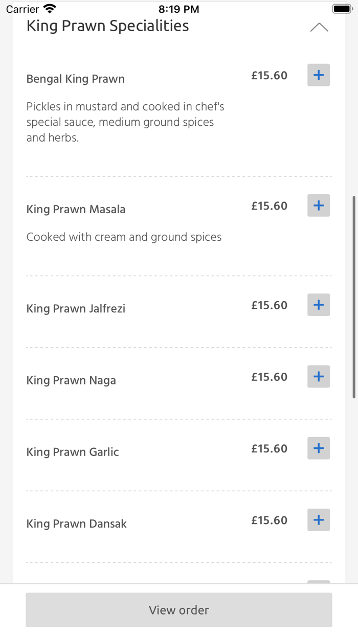358x636 pixels.
Task: Select the Bengal King Prawn item name
Action: (x=76, y=79)
